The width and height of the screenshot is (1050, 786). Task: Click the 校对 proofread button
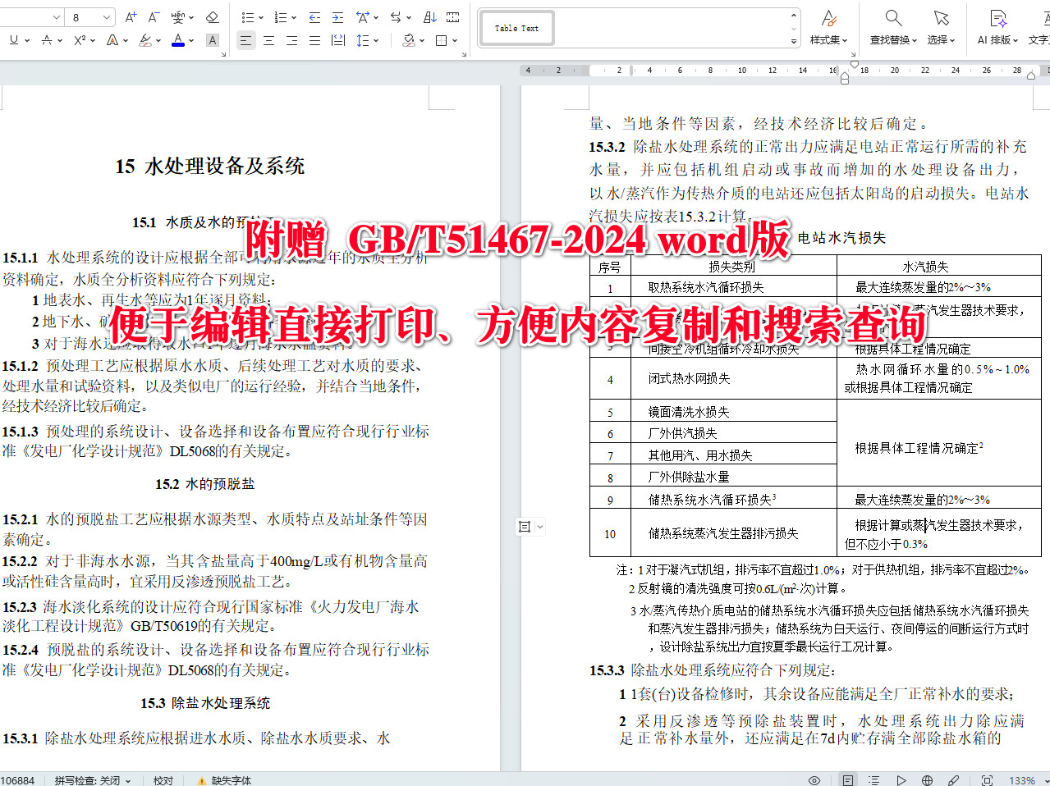(x=163, y=780)
